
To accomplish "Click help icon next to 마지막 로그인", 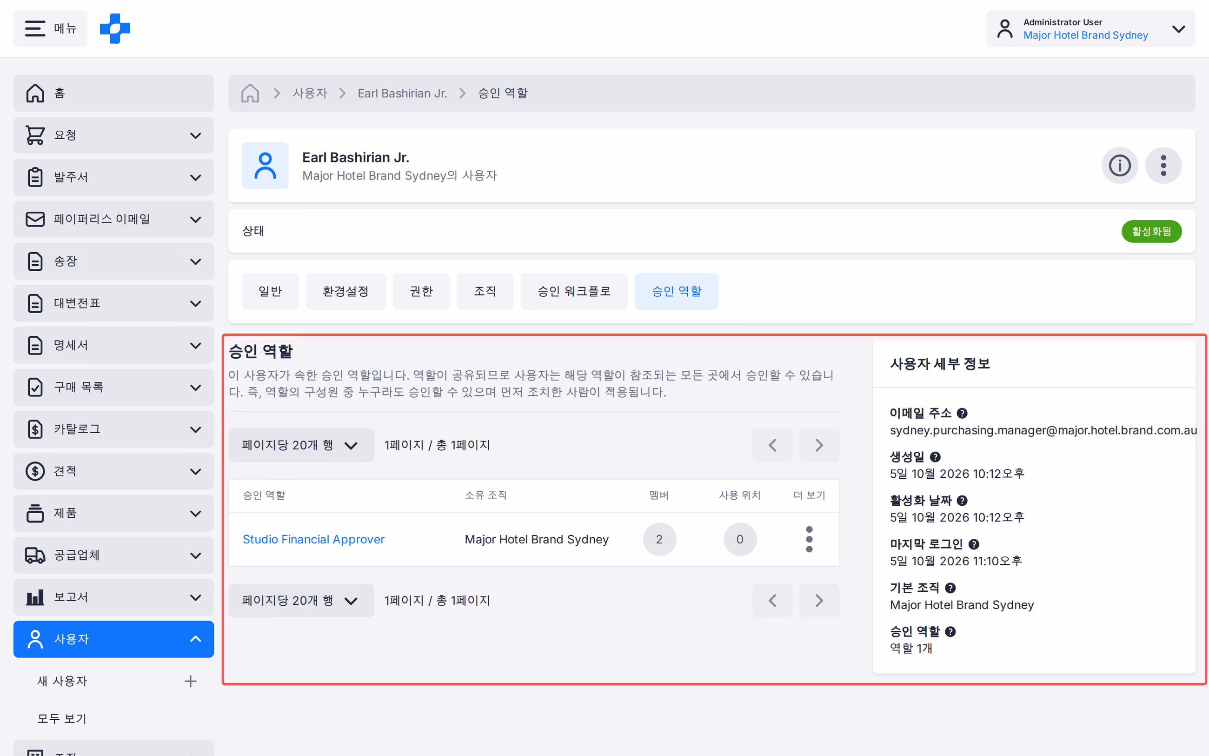I will pos(974,544).
